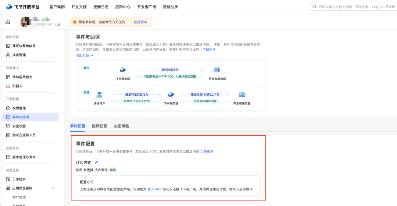Screen dimensions: 397x206
Task: Click 推送数据变化 label in diagram
Action: pyautogui.click(x=170, y=70)
